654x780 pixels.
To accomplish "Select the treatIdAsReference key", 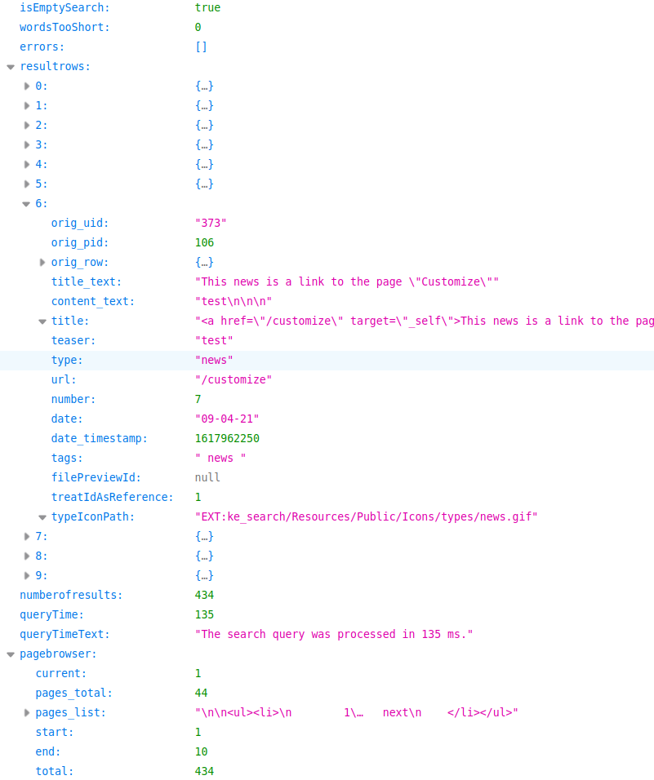I will (113, 498).
